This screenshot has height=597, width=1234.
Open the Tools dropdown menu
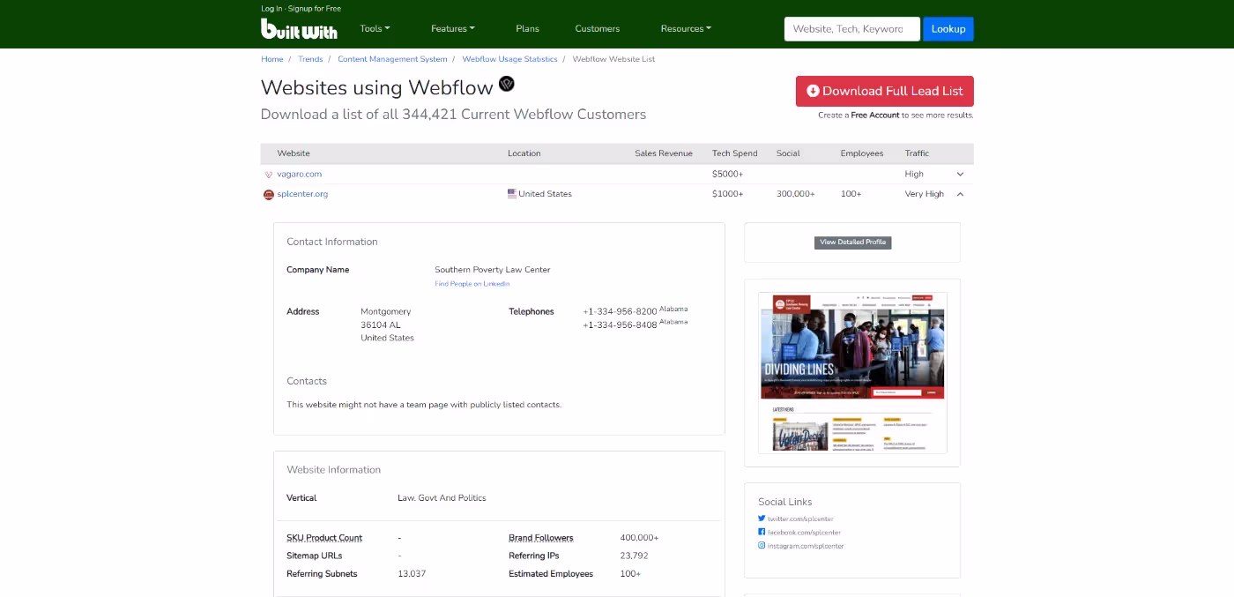coord(375,29)
